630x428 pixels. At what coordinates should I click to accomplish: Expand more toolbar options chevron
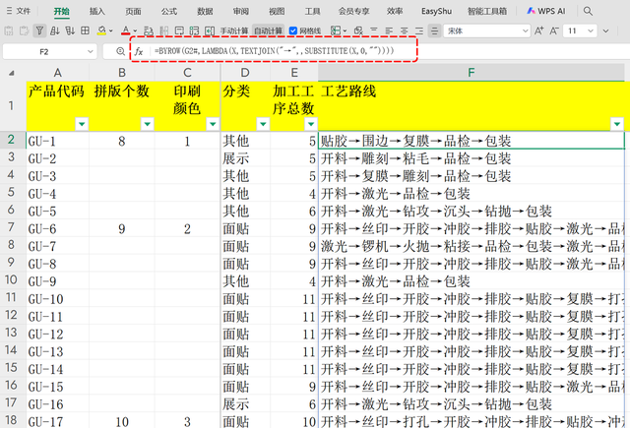[606, 31]
